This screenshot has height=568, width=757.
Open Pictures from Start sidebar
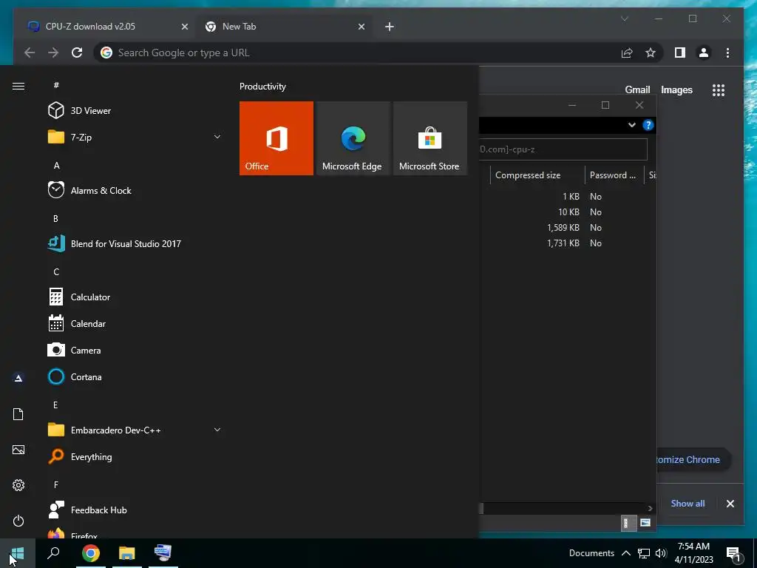point(18,450)
